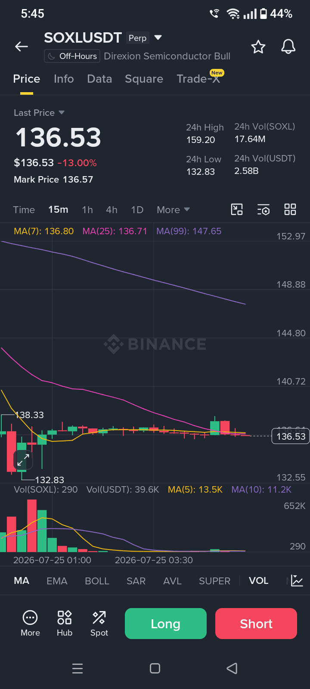This screenshot has height=689, width=310.
Task: Switch to the Price tab
Action: (27, 79)
